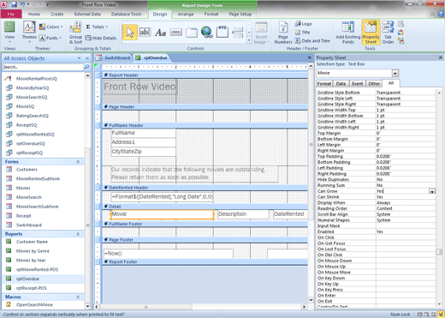This screenshot has width=445, height=318.
Task: Open the Themes gallery
Action: tap(29, 32)
